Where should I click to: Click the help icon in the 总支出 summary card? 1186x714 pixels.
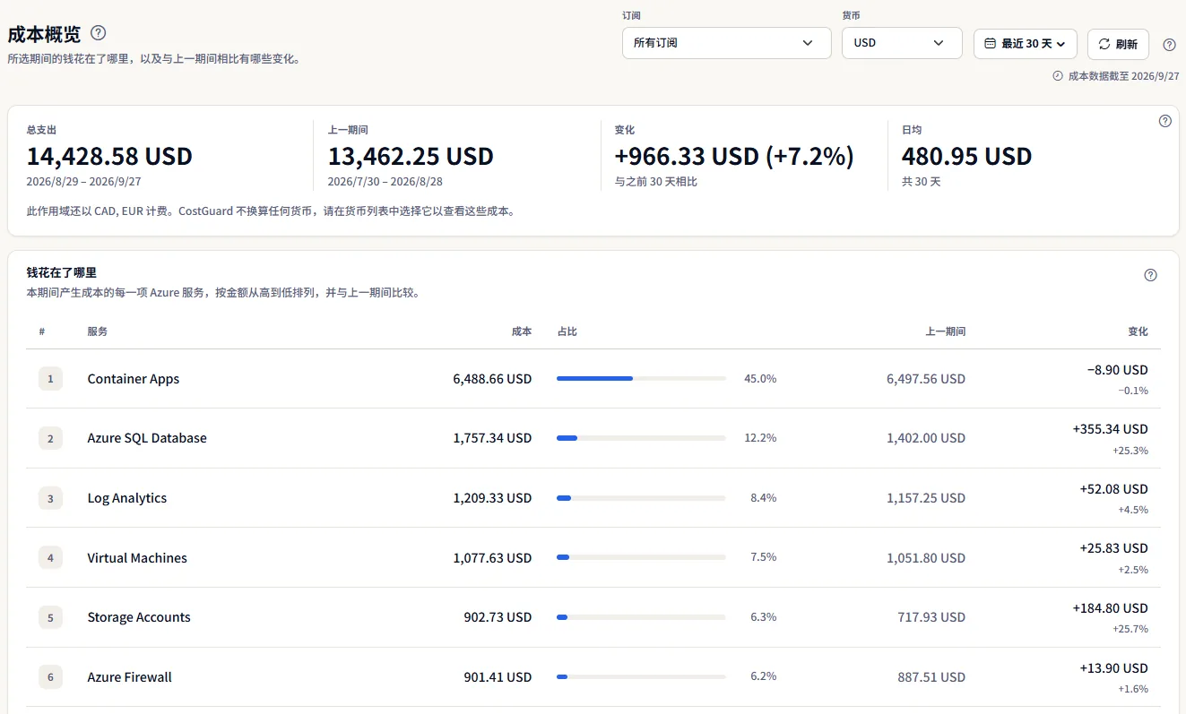1165,121
